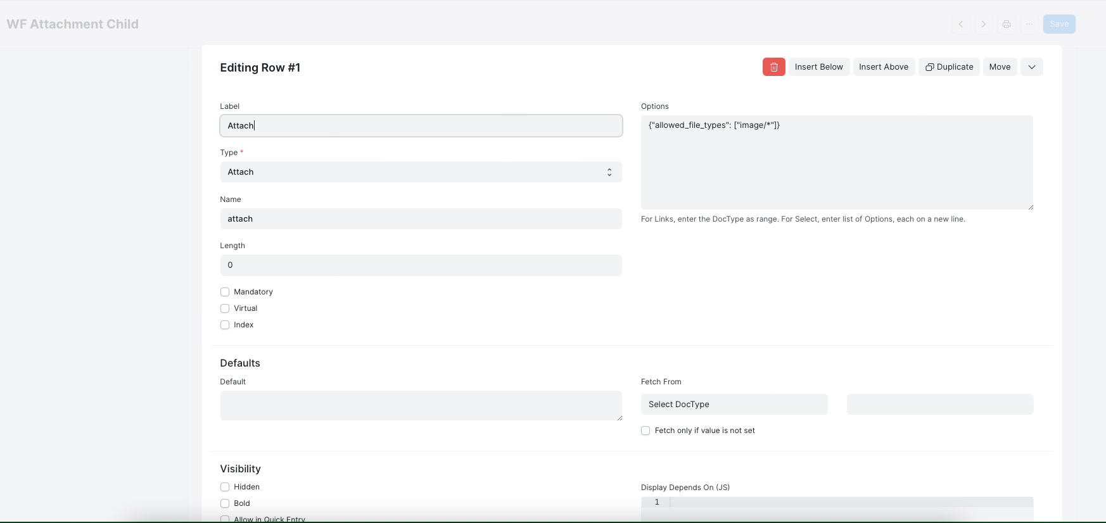
Task: Toggle the Hidden checkbox
Action: [225, 487]
